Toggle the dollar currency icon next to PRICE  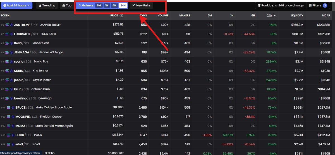click(121, 16)
